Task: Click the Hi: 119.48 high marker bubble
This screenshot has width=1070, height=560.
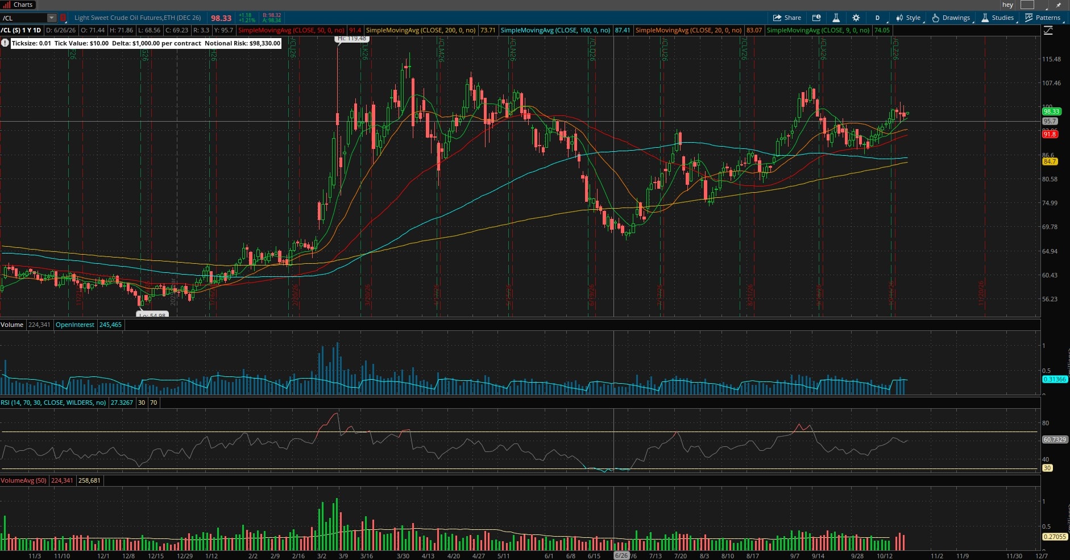Action: click(352, 39)
